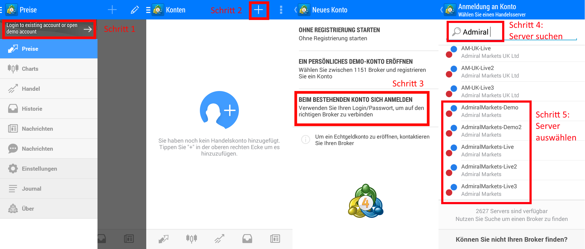Tap the hamburger menu icon next to Preise
585x249 pixels.
(1, 10)
